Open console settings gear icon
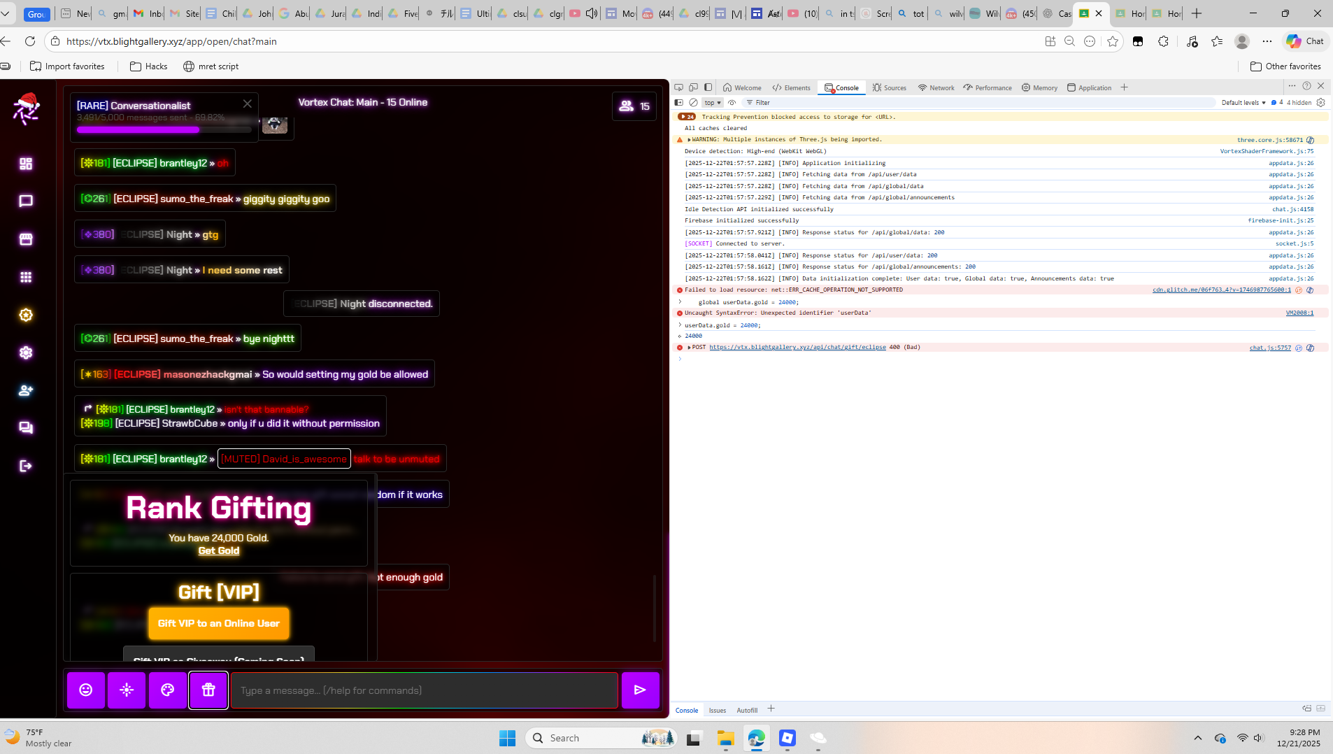 [1320, 103]
